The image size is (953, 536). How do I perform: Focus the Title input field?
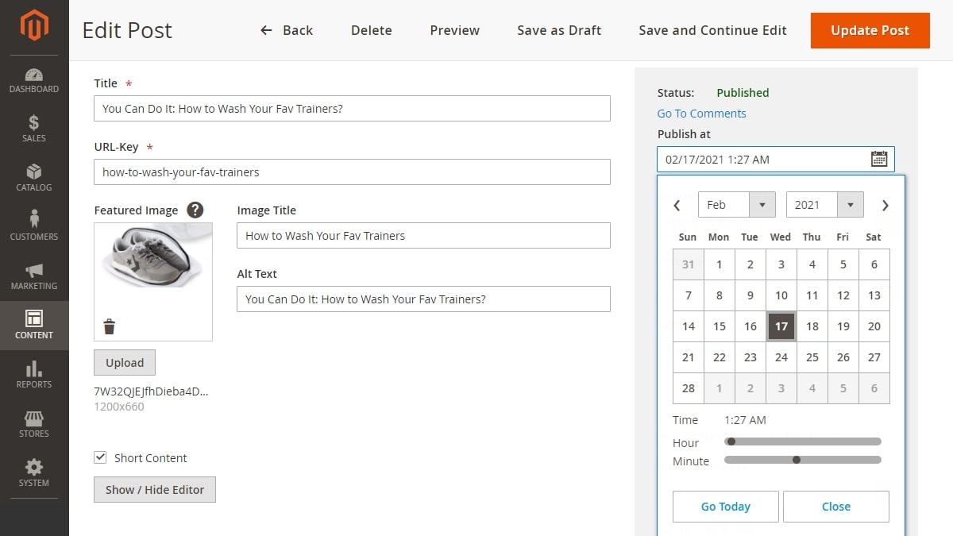[x=352, y=109]
